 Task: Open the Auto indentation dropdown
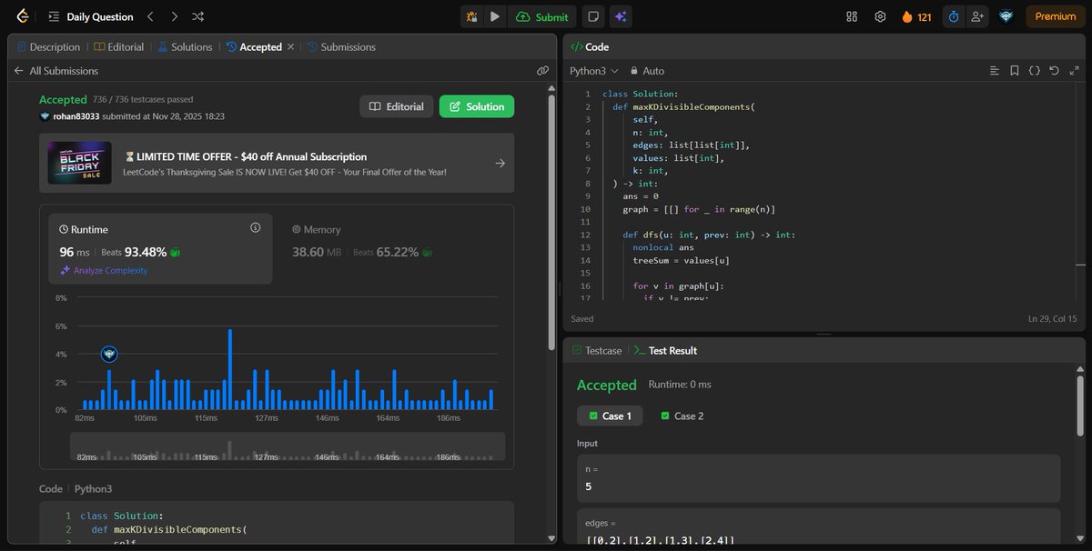(653, 70)
